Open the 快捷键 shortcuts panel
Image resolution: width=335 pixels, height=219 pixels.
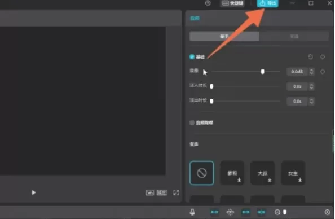pyautogui.click(x=233, y=3)
